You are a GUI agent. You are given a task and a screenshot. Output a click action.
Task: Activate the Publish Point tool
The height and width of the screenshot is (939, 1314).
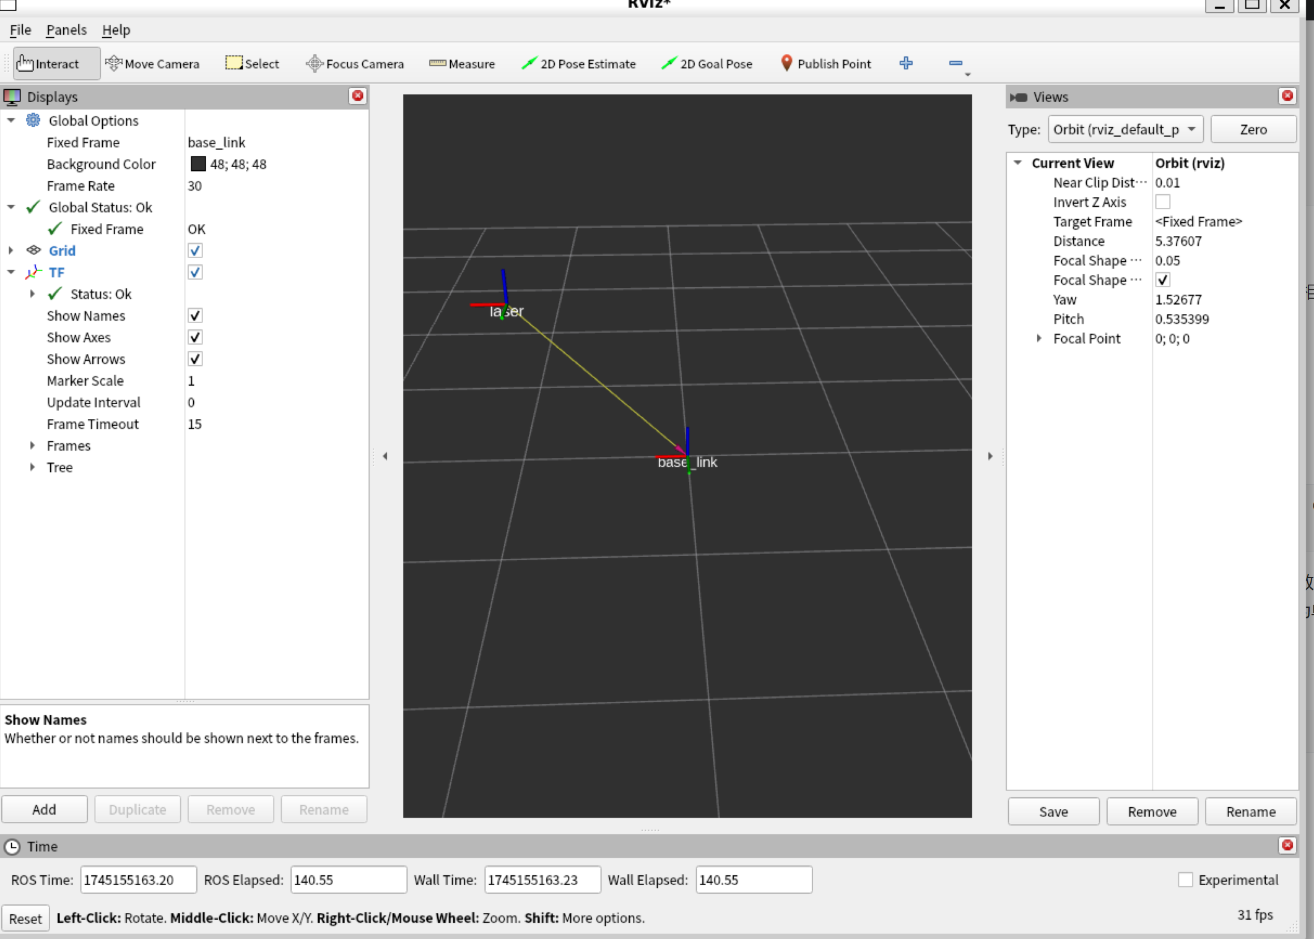click(825, 64)
